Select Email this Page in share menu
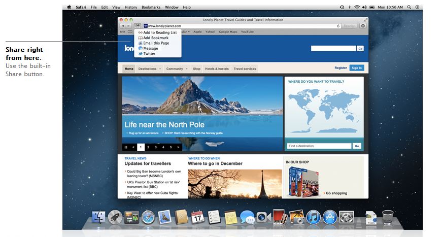This screenshot has height=237, width=441. (154, 43)
